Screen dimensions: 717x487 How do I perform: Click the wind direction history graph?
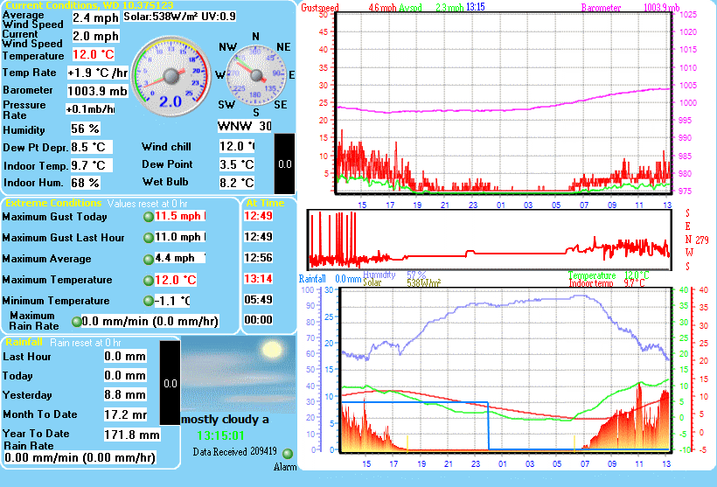[x=488, y=240]
